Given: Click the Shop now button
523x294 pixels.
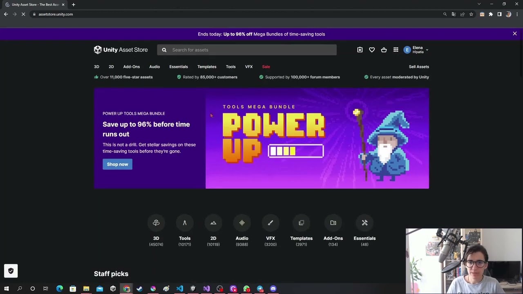Looking at the screenshot, I should click(x=117, y=164).
